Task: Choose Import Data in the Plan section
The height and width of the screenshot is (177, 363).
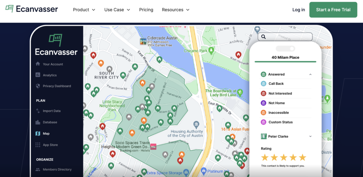Action: pyautogui.click(x=52, y=111)
